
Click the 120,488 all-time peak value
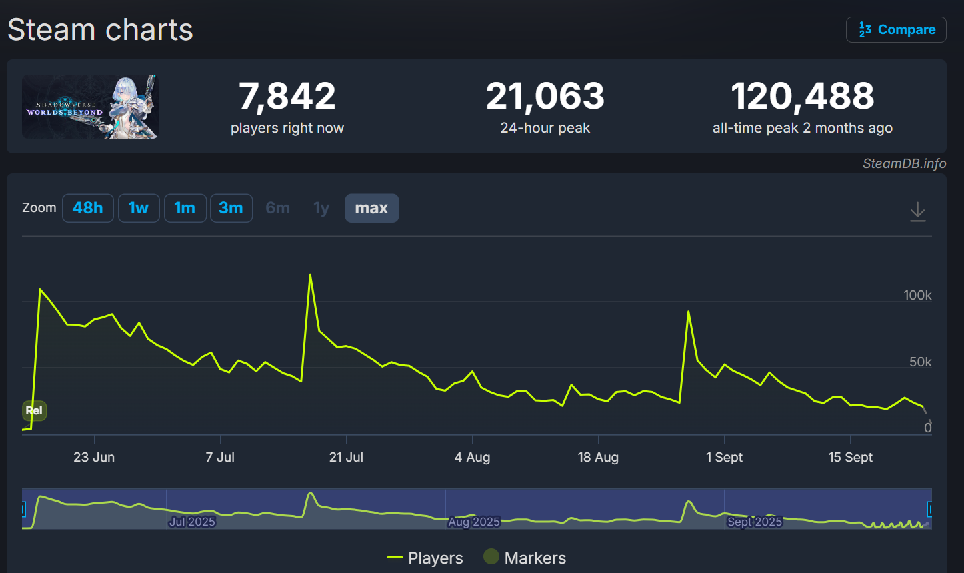(x=803, y=96)
